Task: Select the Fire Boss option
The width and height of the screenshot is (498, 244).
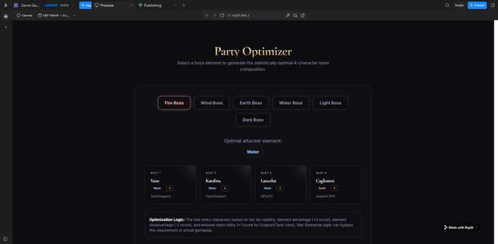Action: pyautogui.click(x=174, y=103)
